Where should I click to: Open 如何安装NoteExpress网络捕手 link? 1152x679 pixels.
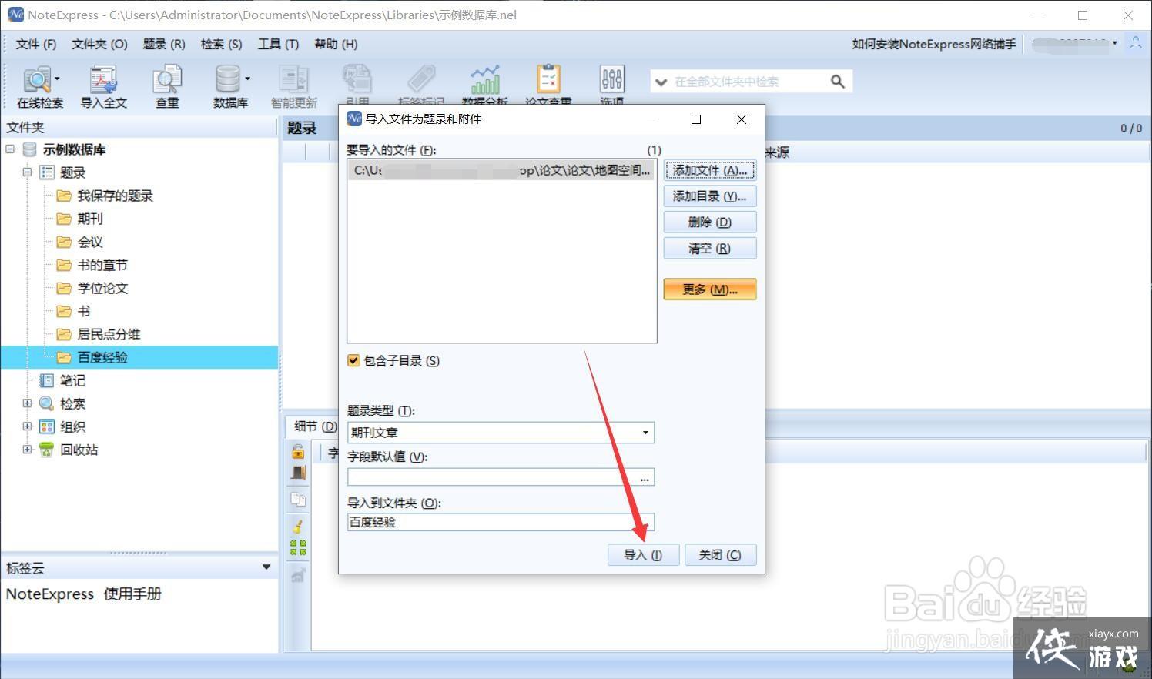[933, 44]
